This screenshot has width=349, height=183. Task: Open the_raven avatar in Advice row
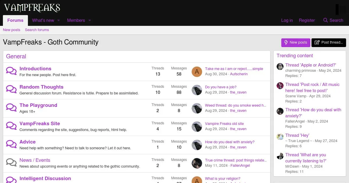click(197, 145)
